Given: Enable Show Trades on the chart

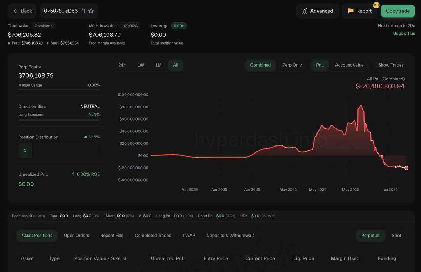Looking at the screenshot, I should 391,65.
